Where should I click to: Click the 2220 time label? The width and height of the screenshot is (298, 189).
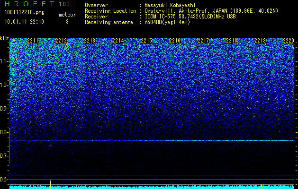tap(289, 41)
